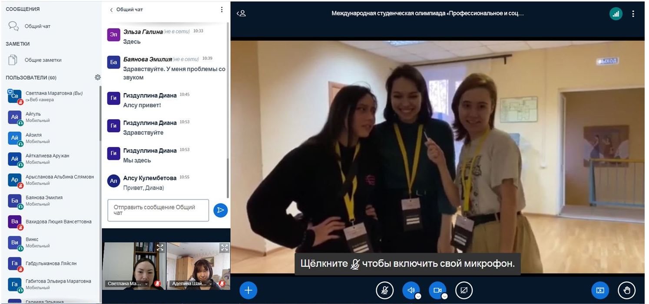This screenshot has width=649, height=304.
Task: Send the chat message with the arrow button
Action: [x=221, y=210]
